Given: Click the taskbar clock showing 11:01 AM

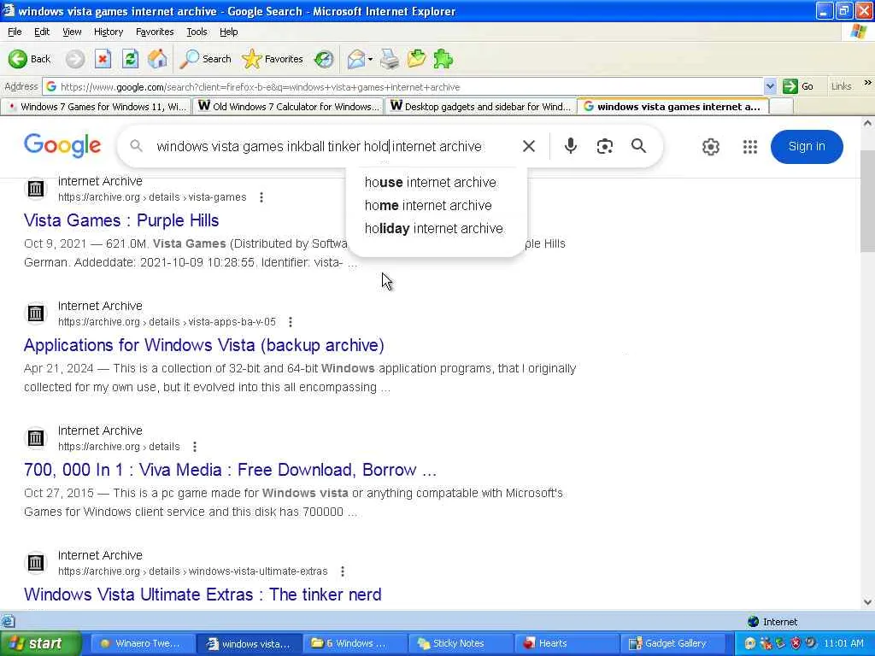Looking at the screenshot, I should [843, 643].
